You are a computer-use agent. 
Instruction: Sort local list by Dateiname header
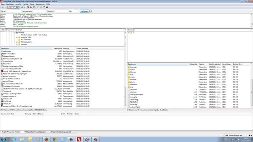26,49
